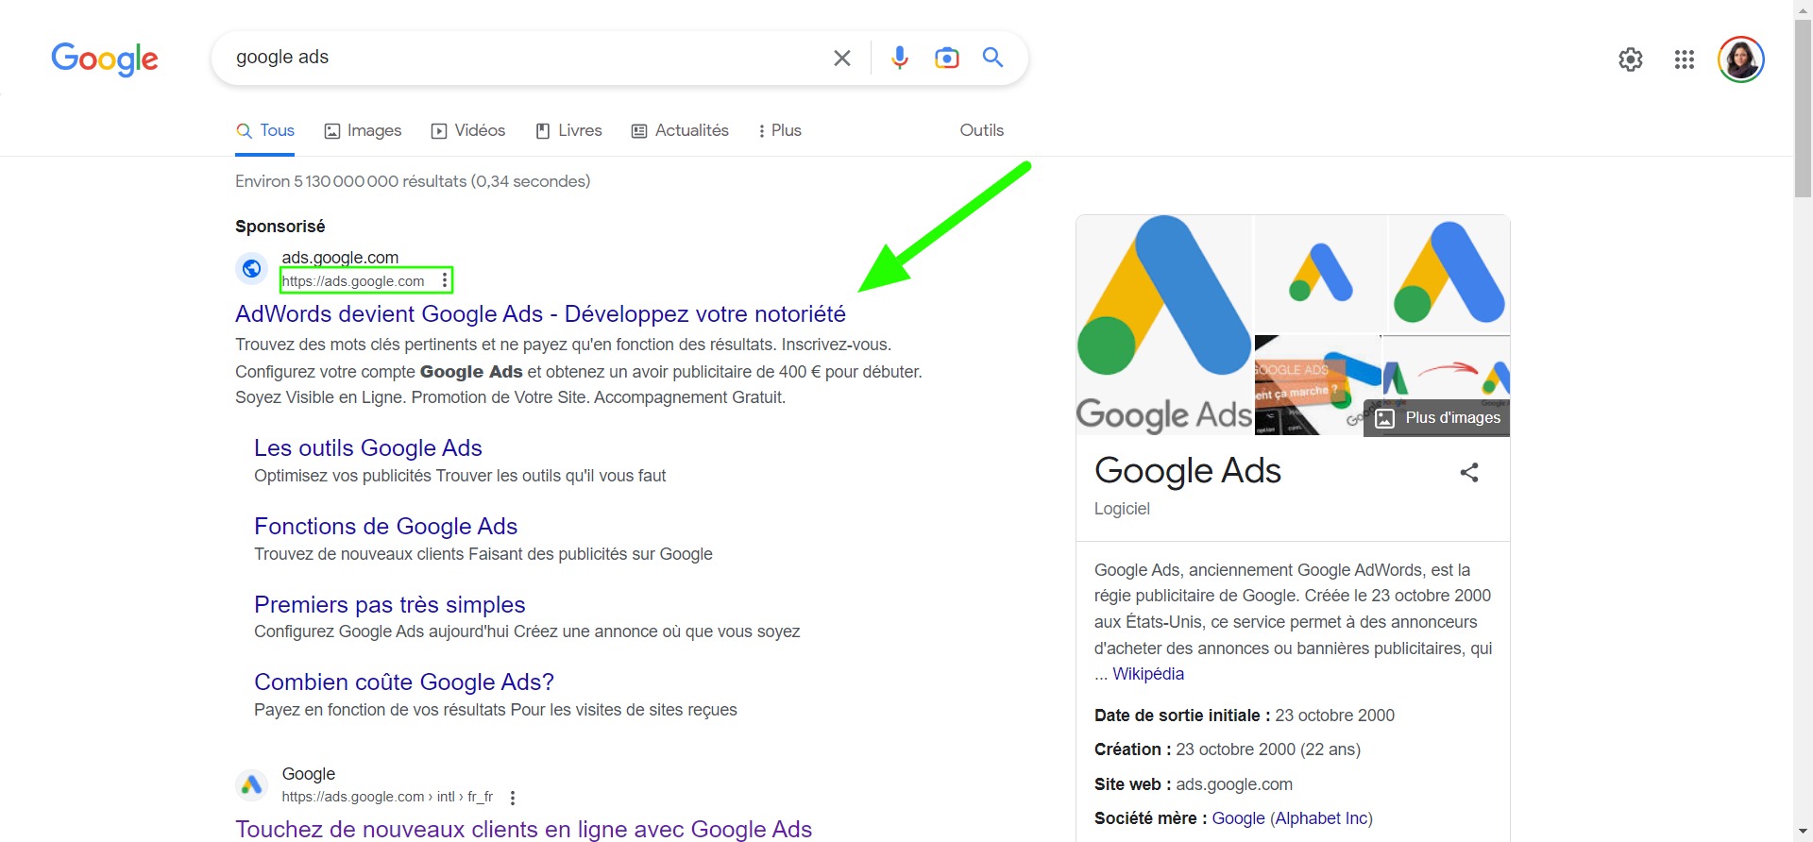Click the blue magnifying glass search button
The height and width of the screenshot is (842, 1813).
[x=992, y=58]
